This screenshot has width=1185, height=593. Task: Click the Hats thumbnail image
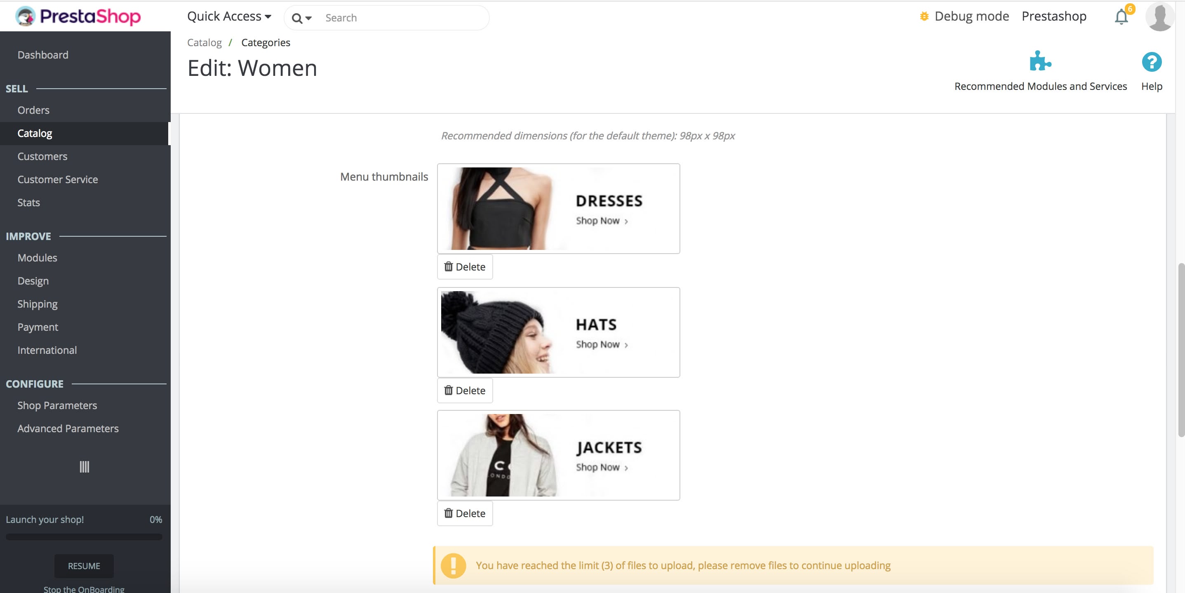coord(558,332)
